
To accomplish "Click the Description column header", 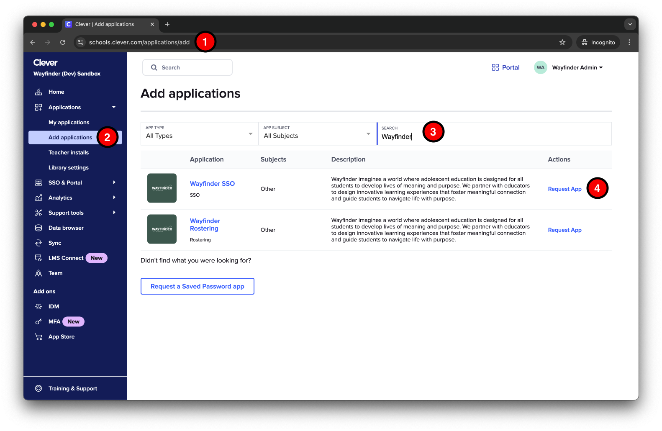I will (x=348, y=159).
